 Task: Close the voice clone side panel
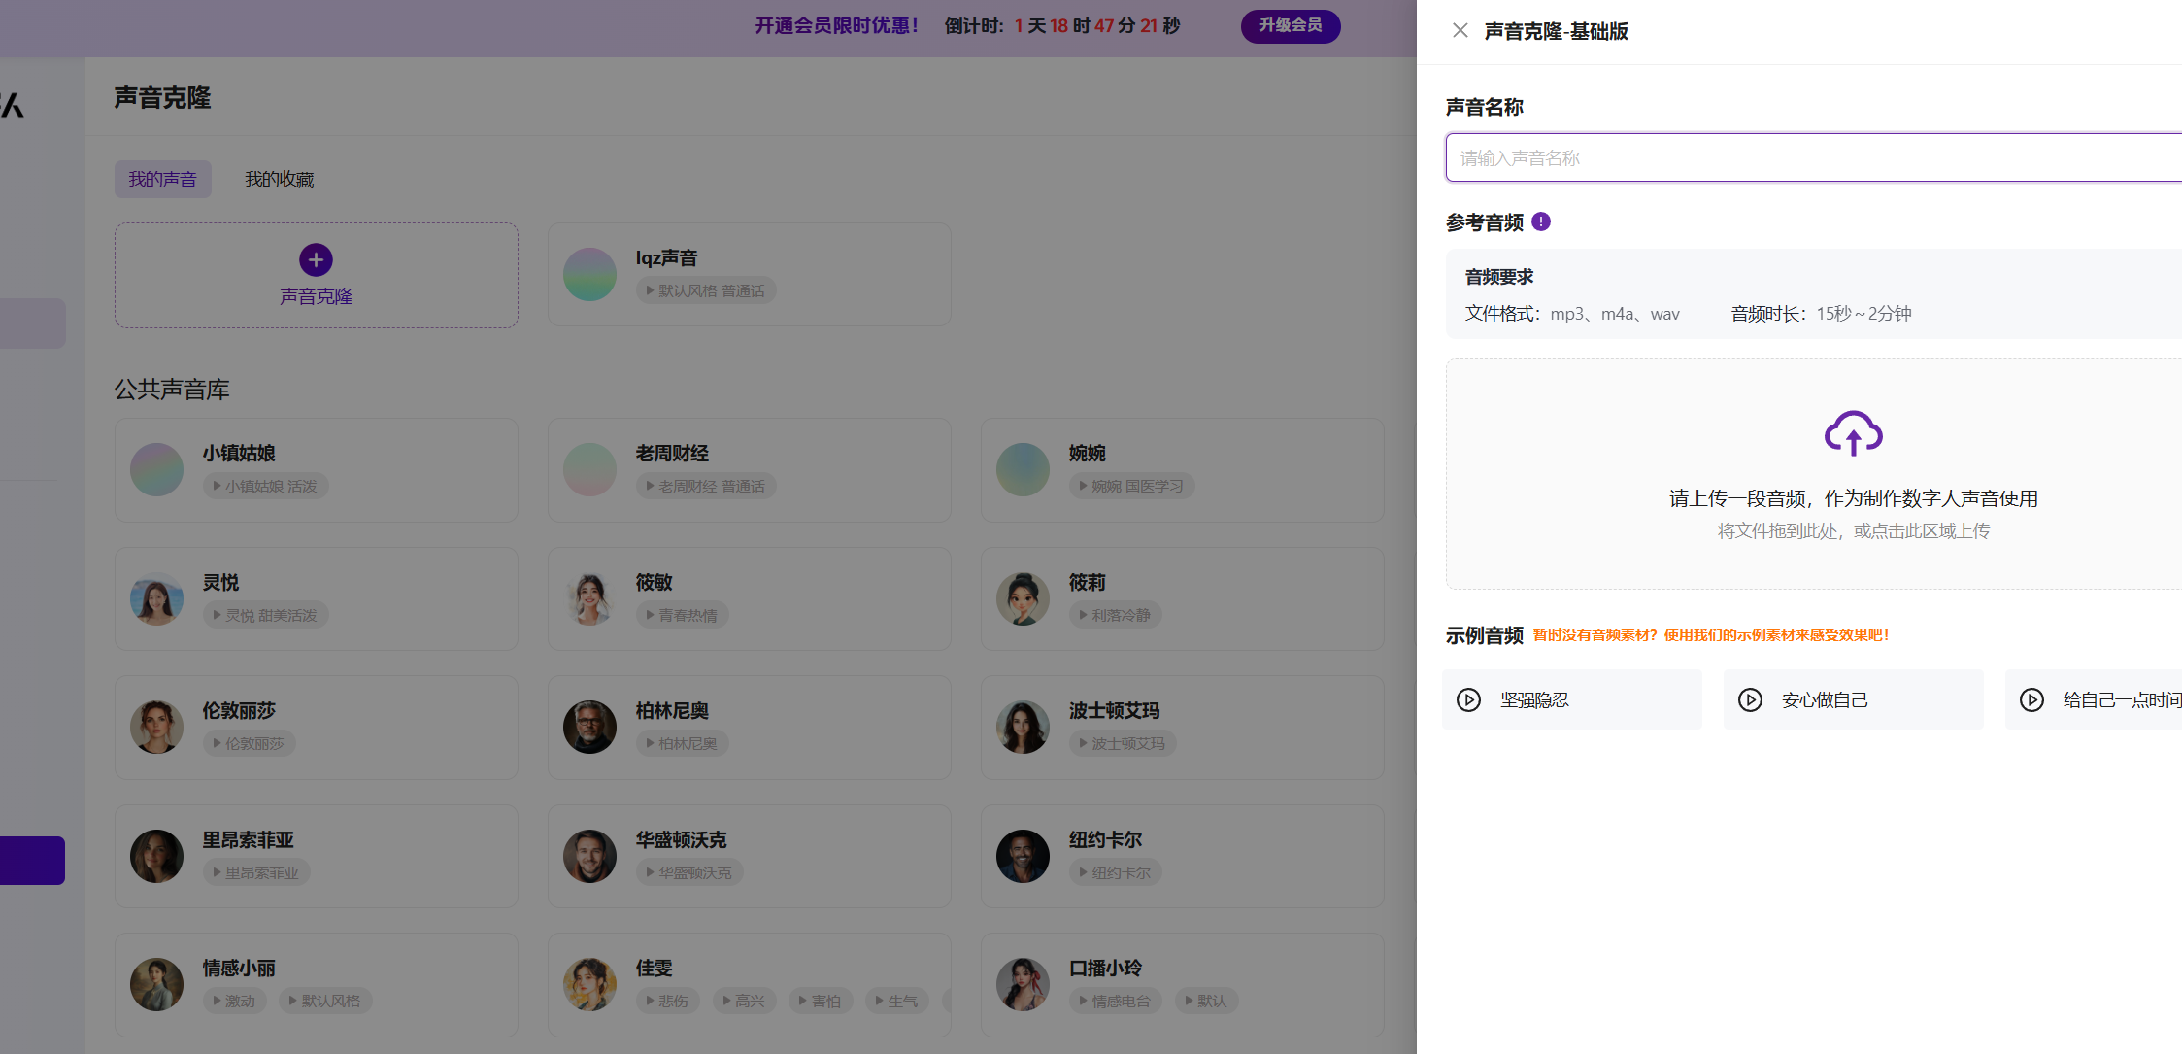pyautogui.click(x=1460, y=30)
